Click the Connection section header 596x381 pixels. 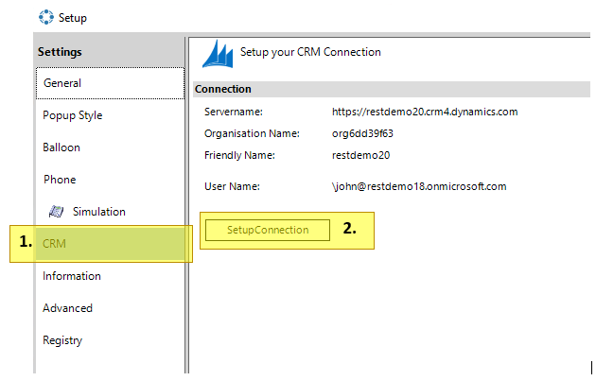tap(392, 89)
